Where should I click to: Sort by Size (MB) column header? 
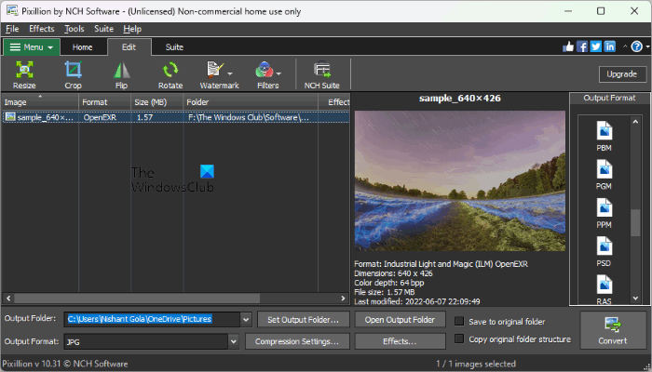[x=157, y=102]
